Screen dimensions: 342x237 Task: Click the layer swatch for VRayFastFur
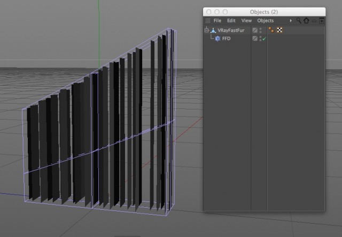(x=255, y=30)
